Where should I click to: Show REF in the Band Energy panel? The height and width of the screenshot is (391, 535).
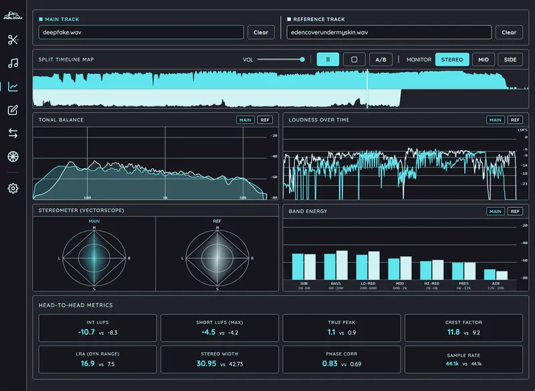pyautogui.click(x=515, y=211)
